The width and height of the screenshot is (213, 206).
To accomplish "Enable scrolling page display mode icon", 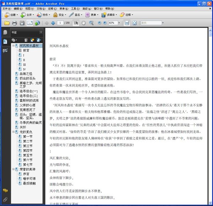I will [x=127, y=23].
